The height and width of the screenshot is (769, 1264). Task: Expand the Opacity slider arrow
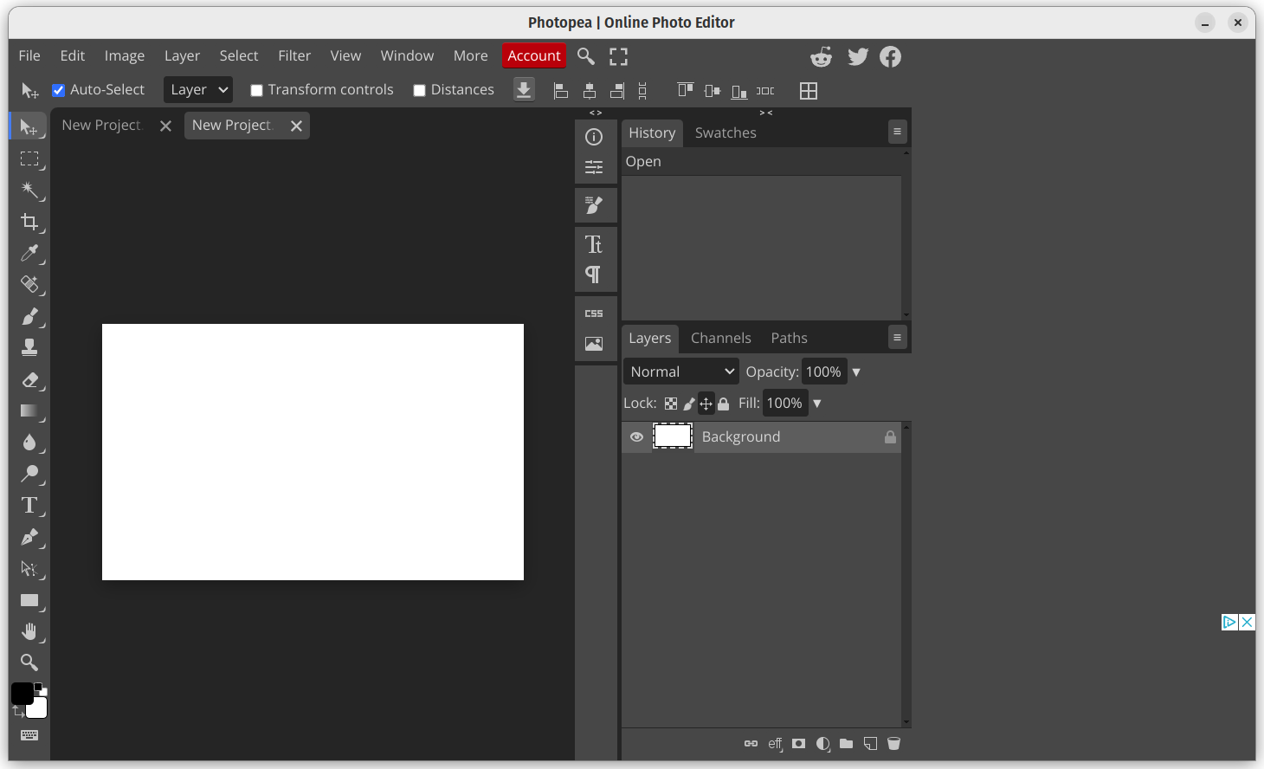(856, 372)
